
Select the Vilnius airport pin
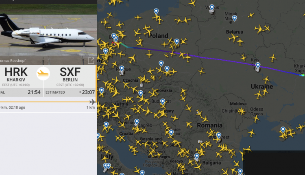click(x=212, y=8)
